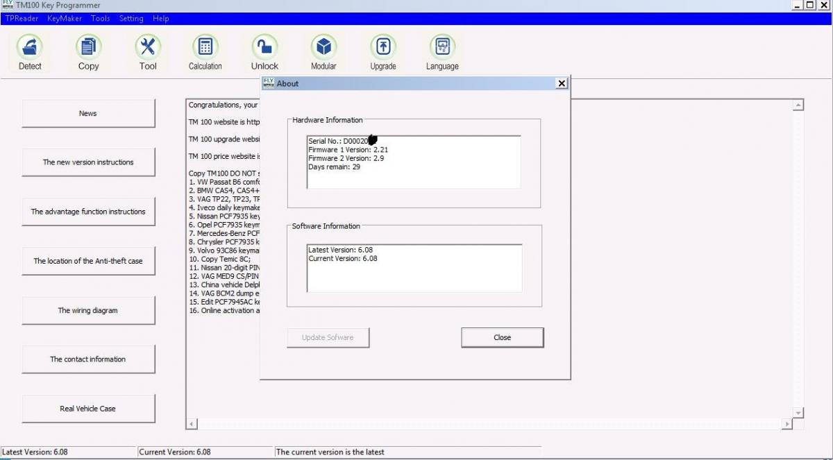Click The location of the Anti-theft case
This screenshot has height=460, width=833.
click(88, 261)
